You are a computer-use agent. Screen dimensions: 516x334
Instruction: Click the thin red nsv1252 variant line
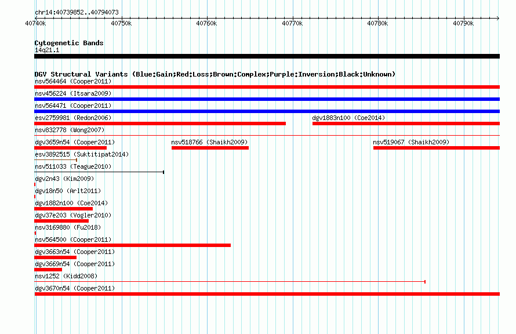pos(230,282)
